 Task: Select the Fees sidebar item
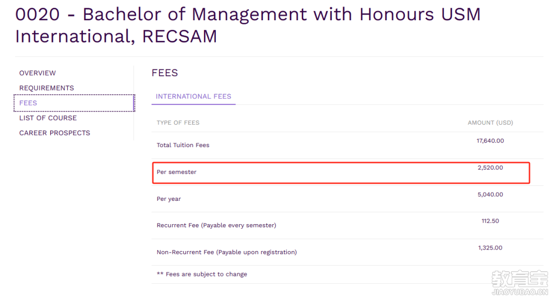(x=74, y=103)
